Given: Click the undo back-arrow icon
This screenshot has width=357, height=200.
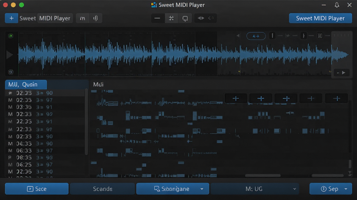Looking at the screenshot, I should (211, 18).
